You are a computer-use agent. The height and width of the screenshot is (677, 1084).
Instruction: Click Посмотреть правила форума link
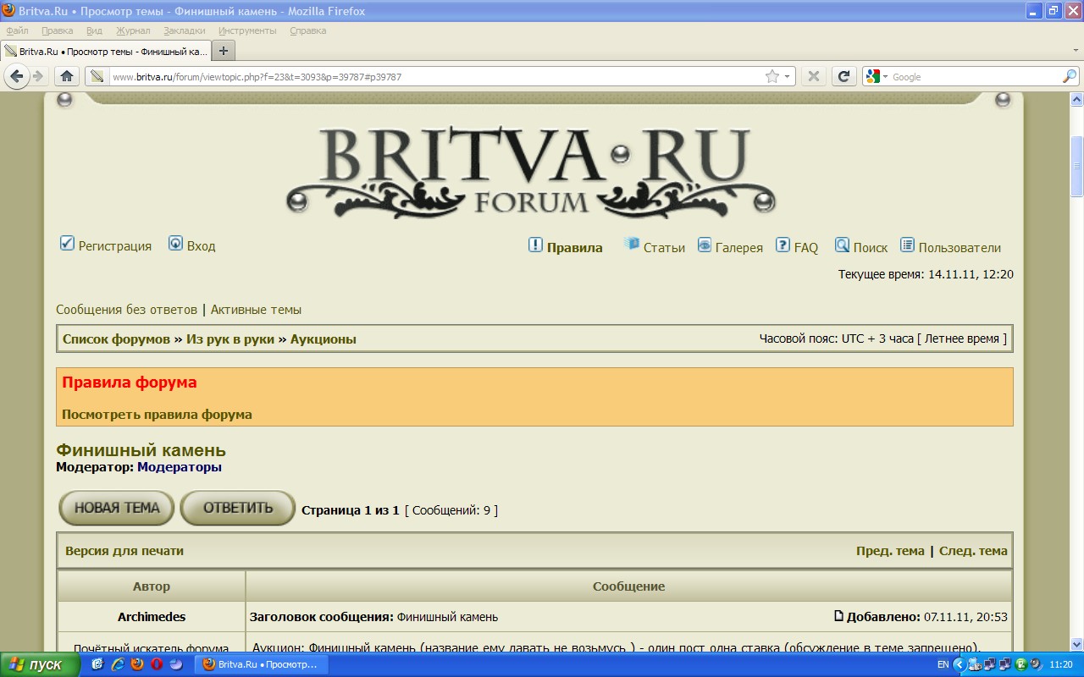coord(157,415)
